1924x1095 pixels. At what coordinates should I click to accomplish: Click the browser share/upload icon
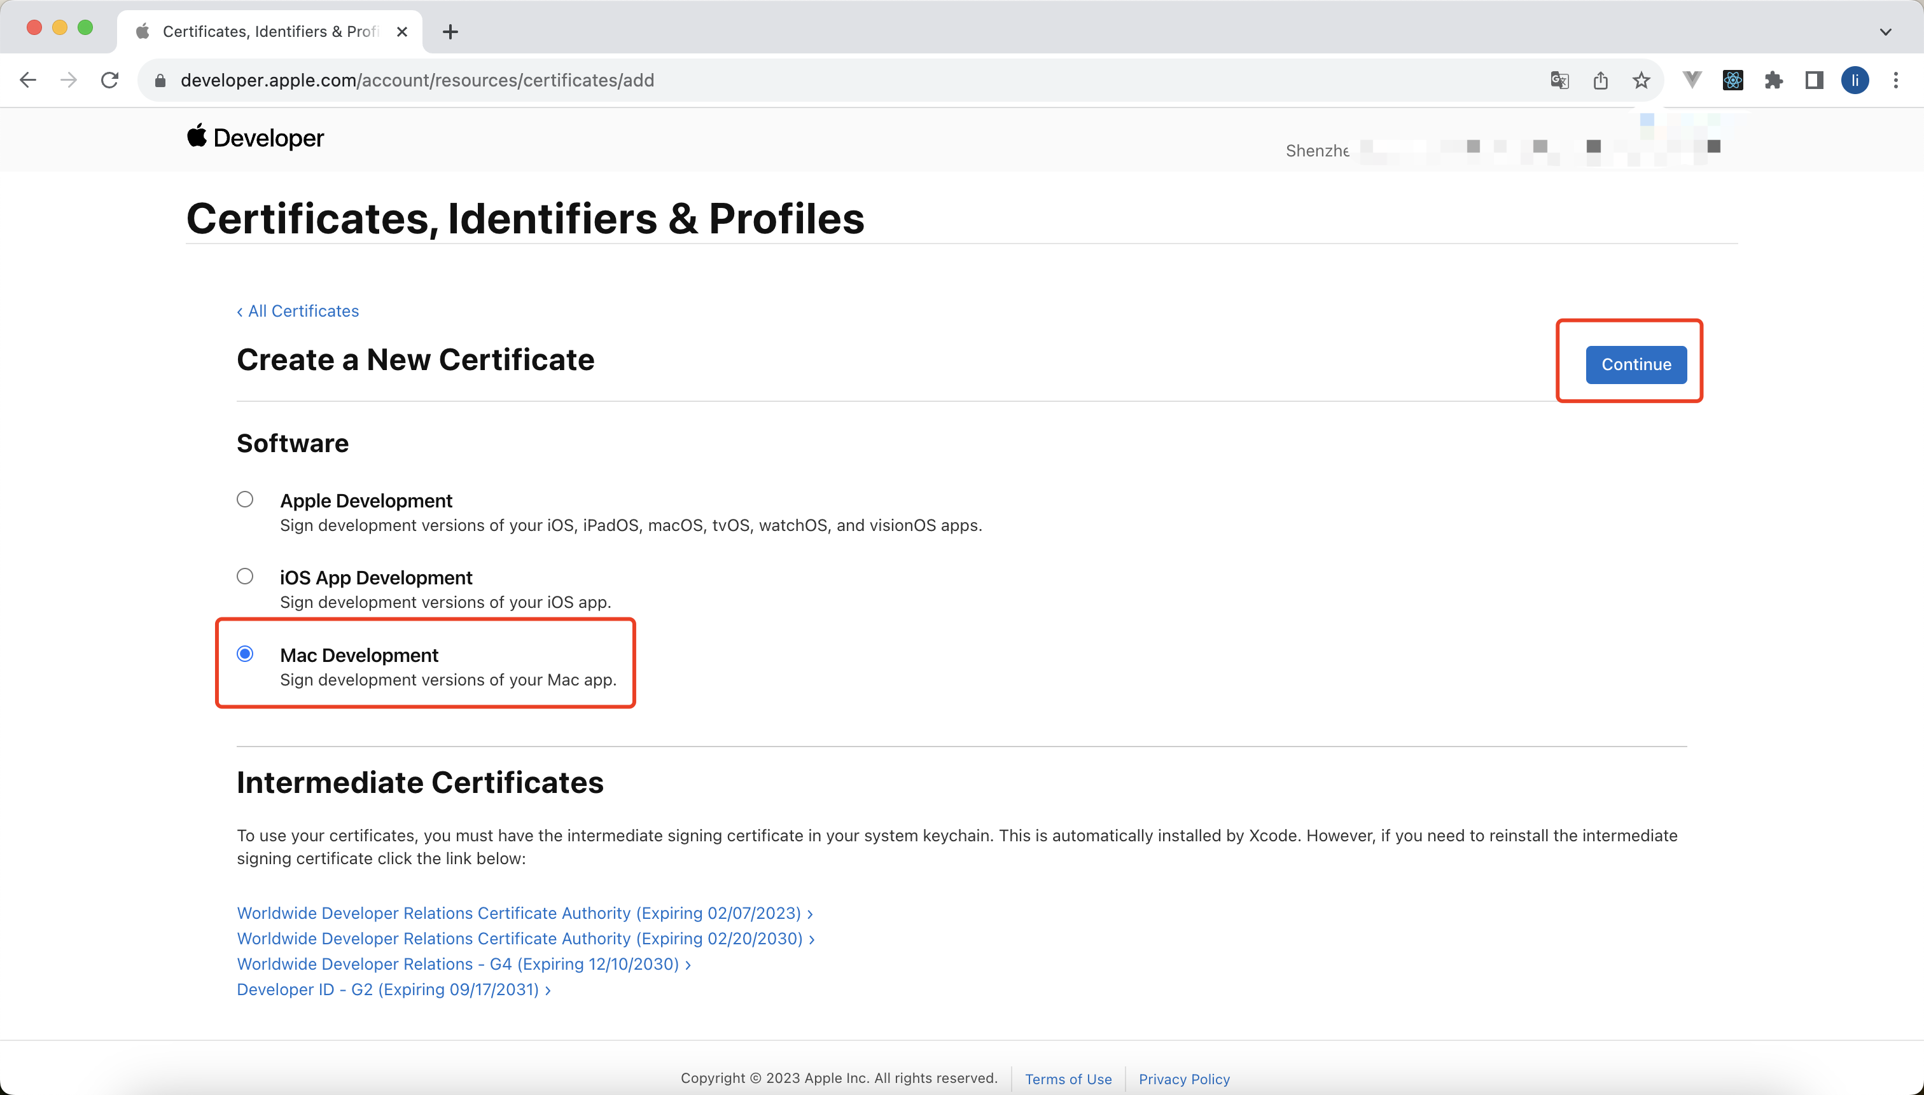click(x=1600, y=81)
